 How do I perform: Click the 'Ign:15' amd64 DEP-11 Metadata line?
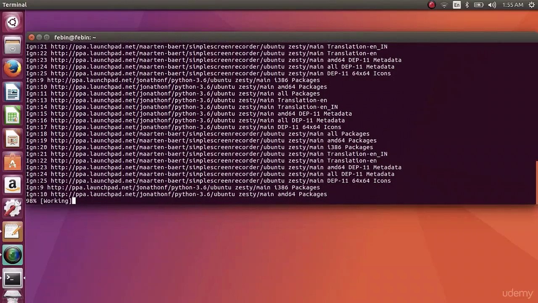click(x=189, y=114)
